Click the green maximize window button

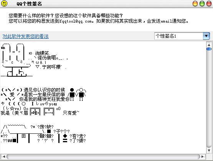pyautogui.click(x=202, y=3)
